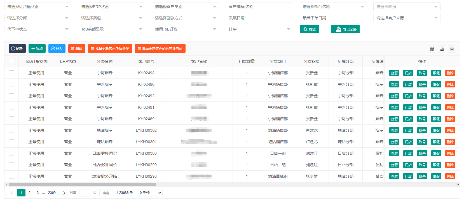Check the row checkbox for KH02493
Screen dimensions: 464x204
11,73
